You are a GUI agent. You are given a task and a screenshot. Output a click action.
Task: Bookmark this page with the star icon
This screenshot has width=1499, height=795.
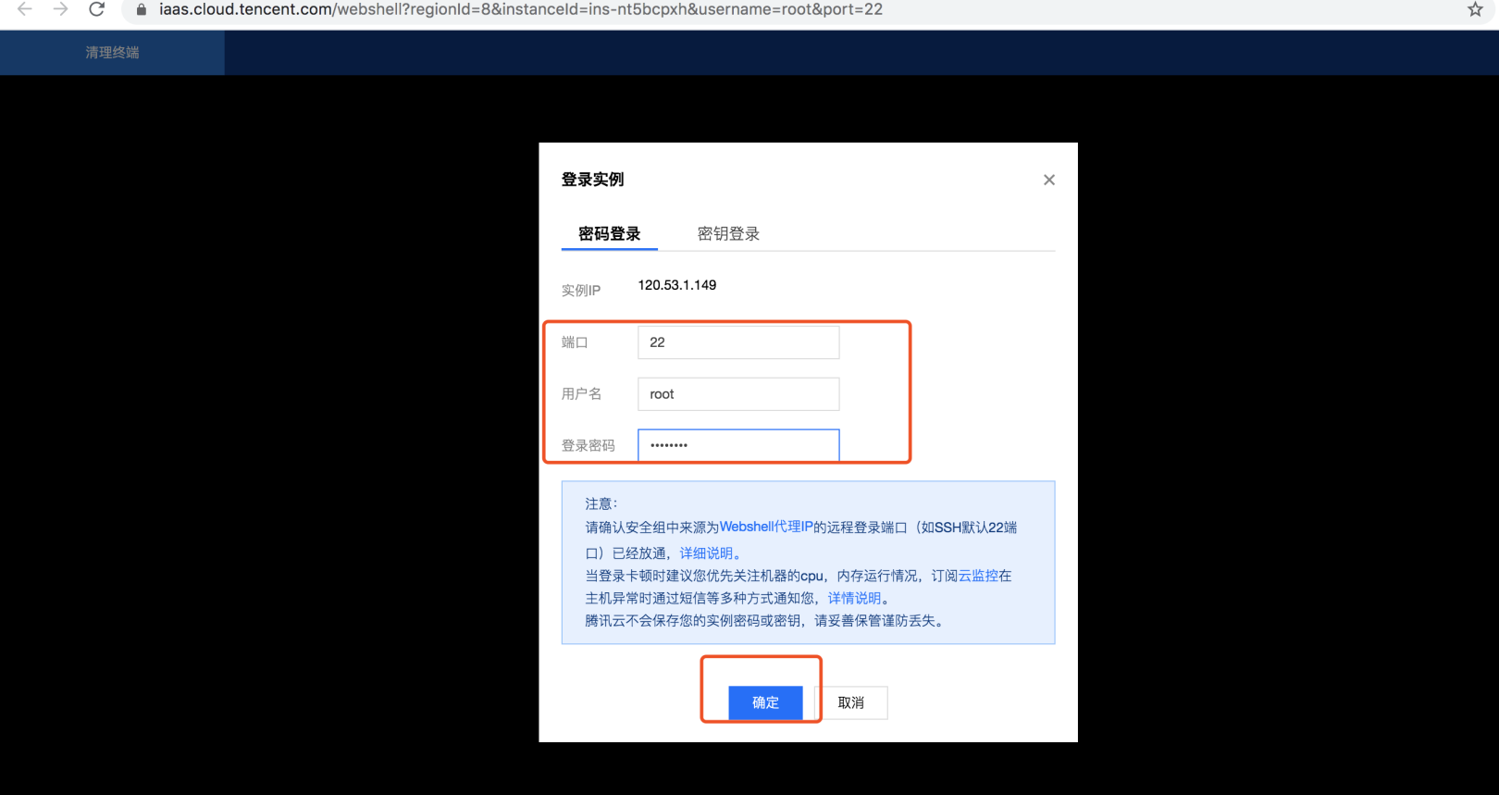(1475, 9)
